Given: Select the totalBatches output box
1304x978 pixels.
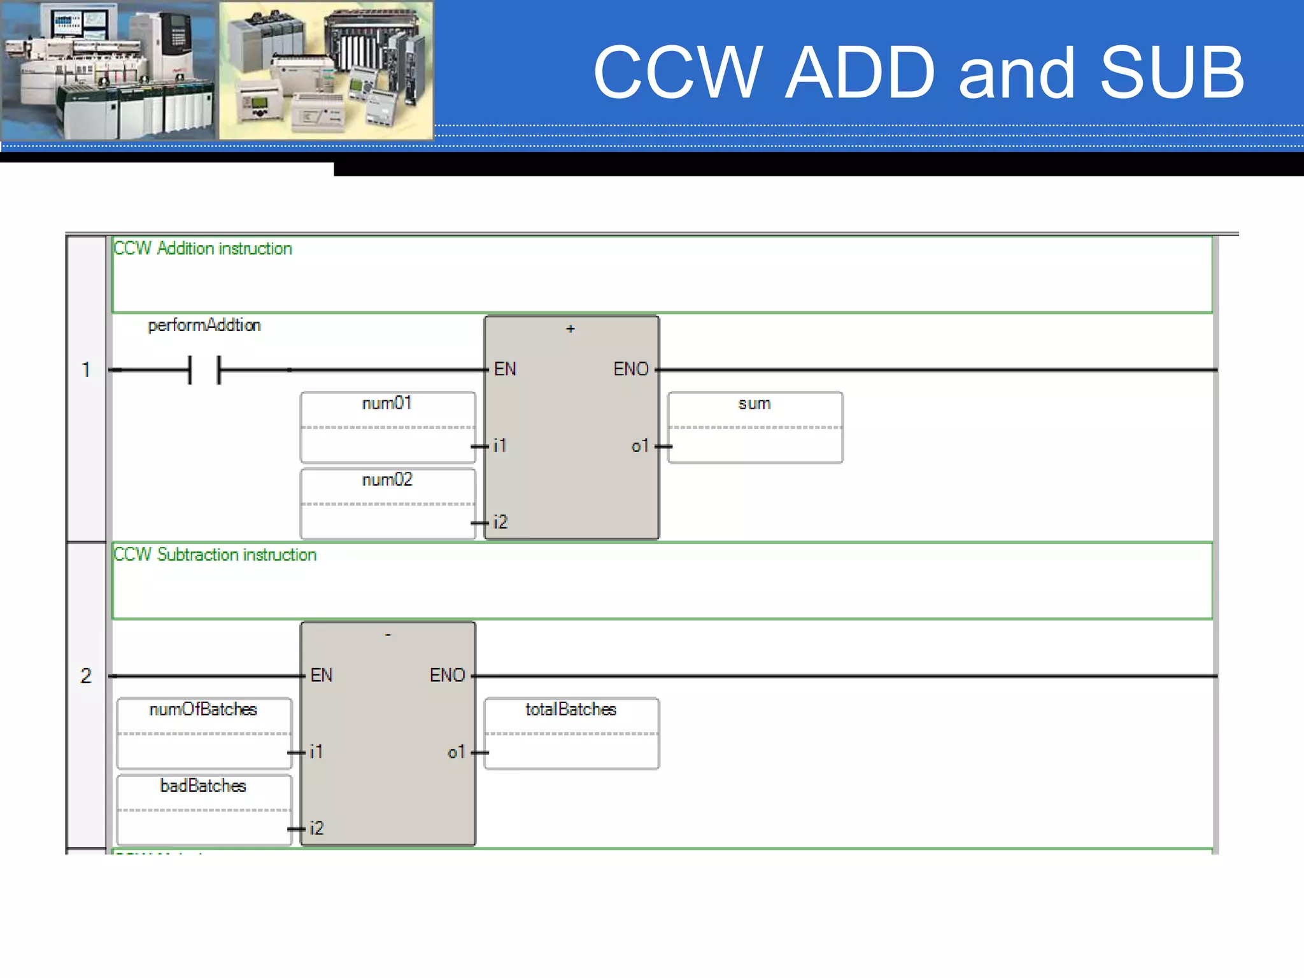Looking at the screenshot, I should [571, 732].
